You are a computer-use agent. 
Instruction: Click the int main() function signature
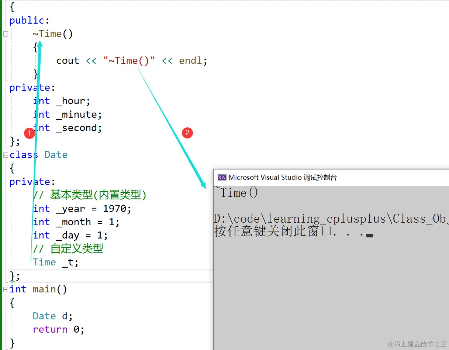[38, 289]
